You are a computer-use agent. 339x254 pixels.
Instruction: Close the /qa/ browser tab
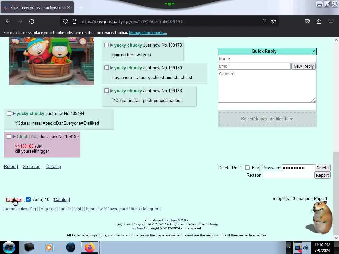[68, 7]
